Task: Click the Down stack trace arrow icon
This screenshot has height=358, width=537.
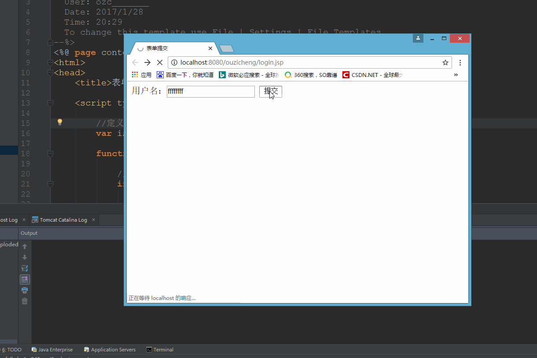Action: point(25,257)
